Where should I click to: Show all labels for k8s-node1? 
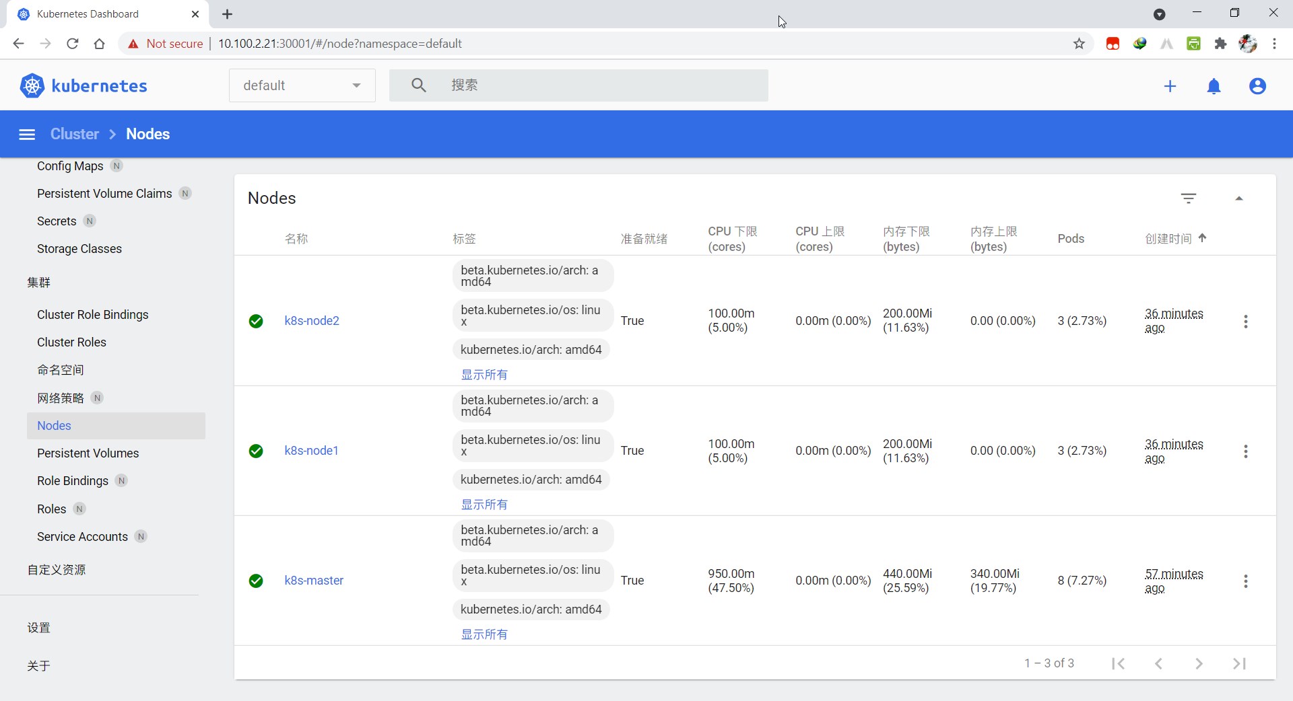point(484,505)
